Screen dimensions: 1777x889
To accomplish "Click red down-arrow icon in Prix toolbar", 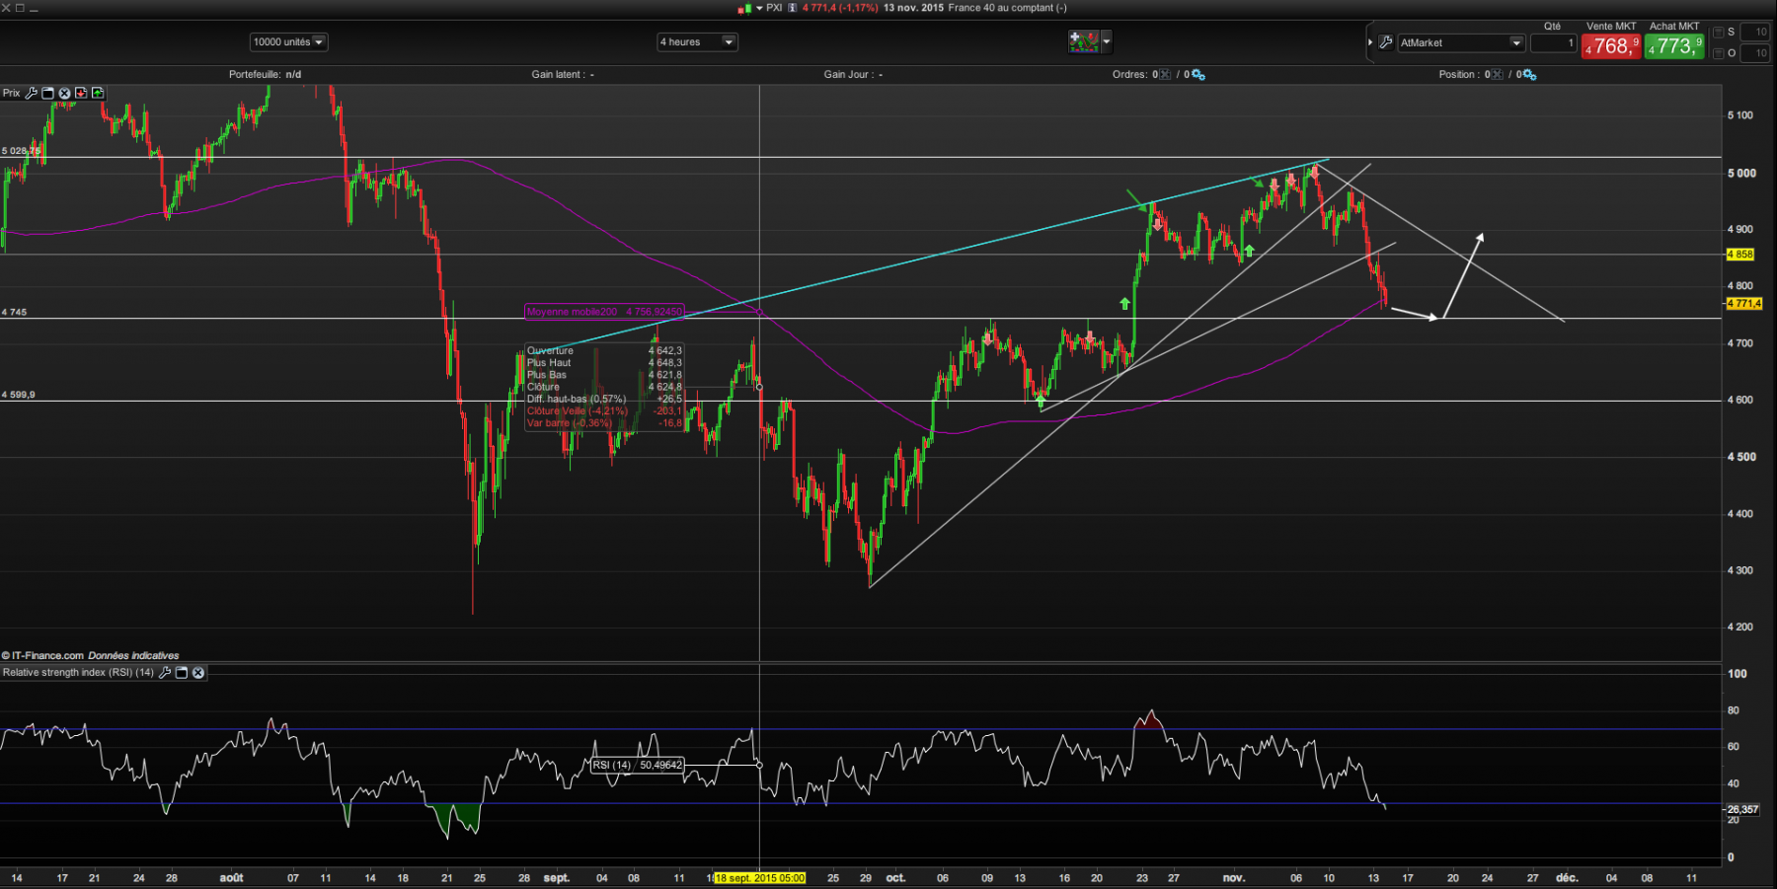I will pos(81,93).
